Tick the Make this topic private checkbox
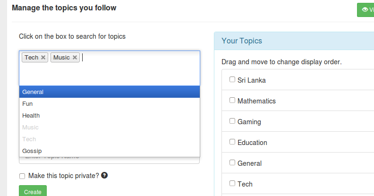 coord(22,176)
